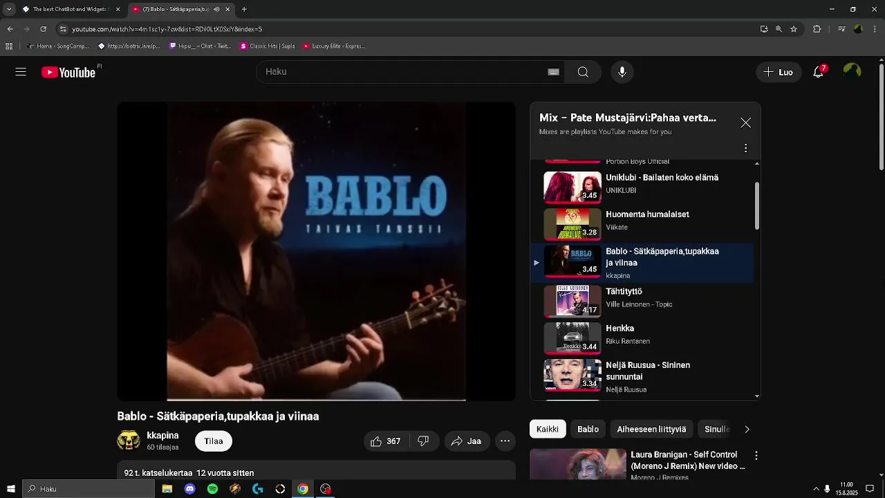Open browser extensions puzzle icon
This screenshot has width=885, height=498.
click(817, 29)
